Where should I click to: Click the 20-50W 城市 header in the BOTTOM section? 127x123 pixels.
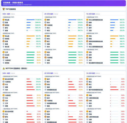point(49,73)
